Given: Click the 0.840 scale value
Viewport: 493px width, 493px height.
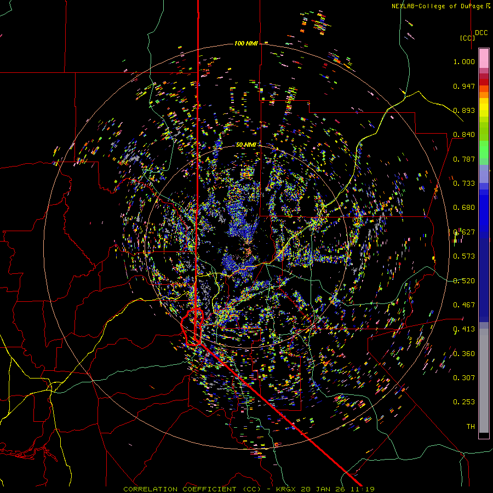Looking at the screenshot, I should point(464,135).
